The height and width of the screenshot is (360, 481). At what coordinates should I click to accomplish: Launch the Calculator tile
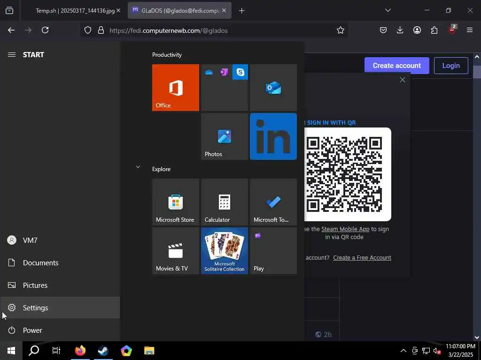click(x=224, y=202)
